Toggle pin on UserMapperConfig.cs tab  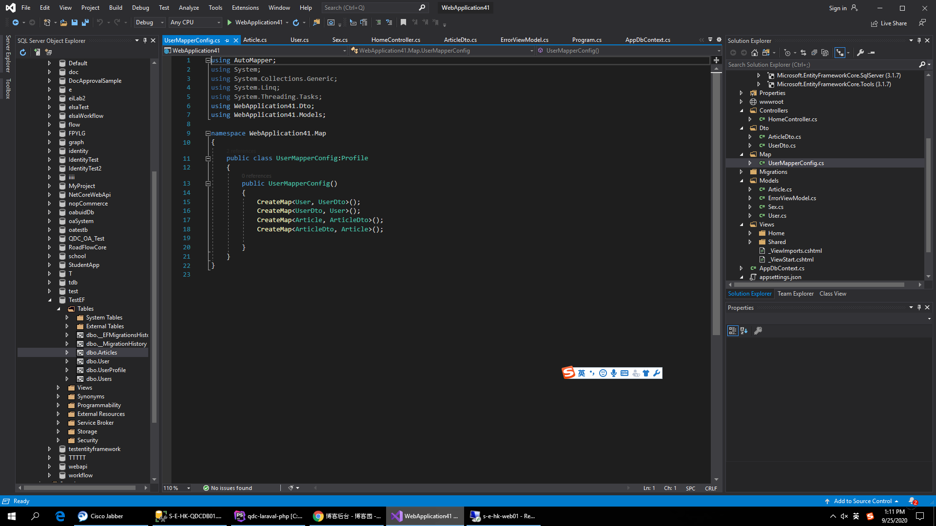(227, 40)
